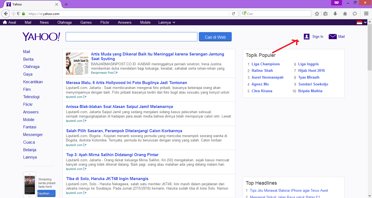Open Games in the top navigation bar
This screenshot has height=198, width=372.
[86, 22]
